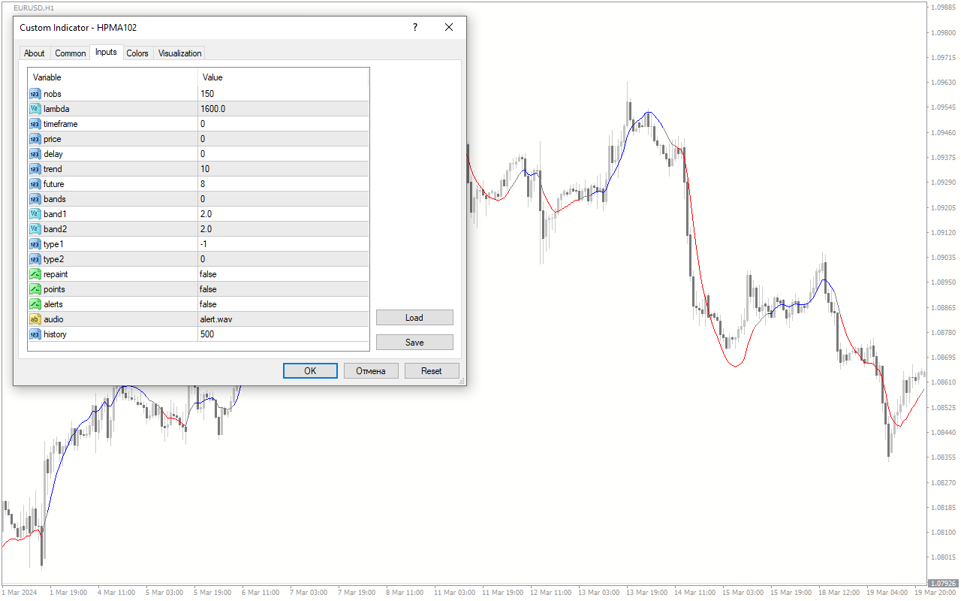
Task: Select the type2 variable name
Action: tap(54, 259)
